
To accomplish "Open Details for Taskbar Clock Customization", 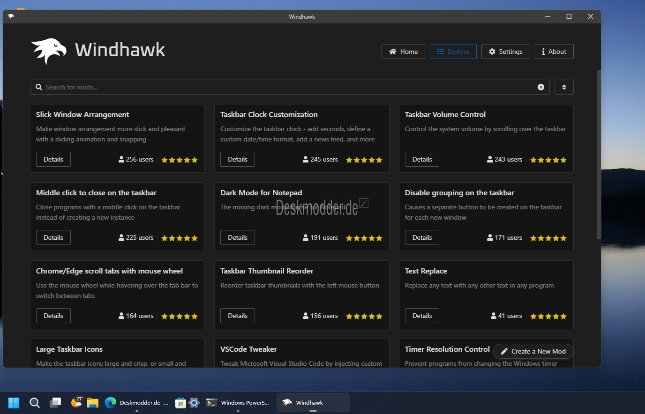I will (238, 159).
